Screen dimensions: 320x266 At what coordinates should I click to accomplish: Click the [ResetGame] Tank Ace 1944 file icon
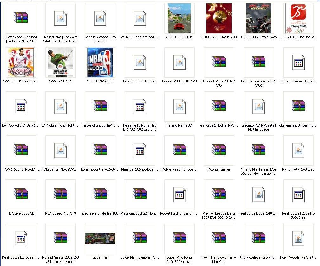coord(60,18)
